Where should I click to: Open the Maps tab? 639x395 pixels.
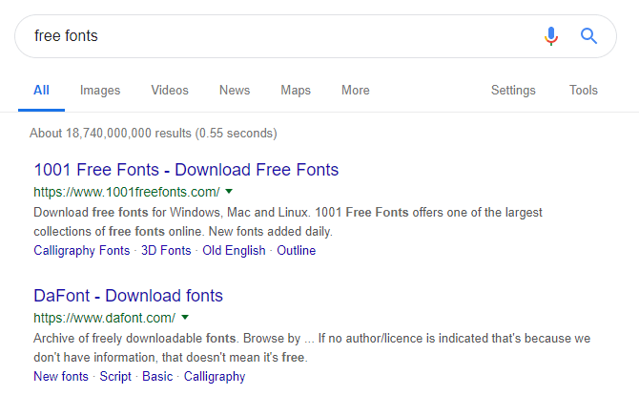click(x=296, y=90)
